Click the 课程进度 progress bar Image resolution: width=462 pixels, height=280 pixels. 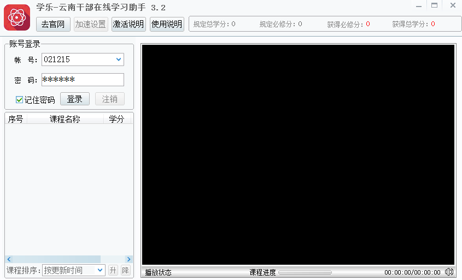coord(305,272)
